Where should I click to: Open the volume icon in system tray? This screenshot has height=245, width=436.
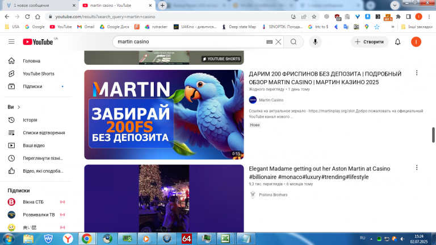402,239
